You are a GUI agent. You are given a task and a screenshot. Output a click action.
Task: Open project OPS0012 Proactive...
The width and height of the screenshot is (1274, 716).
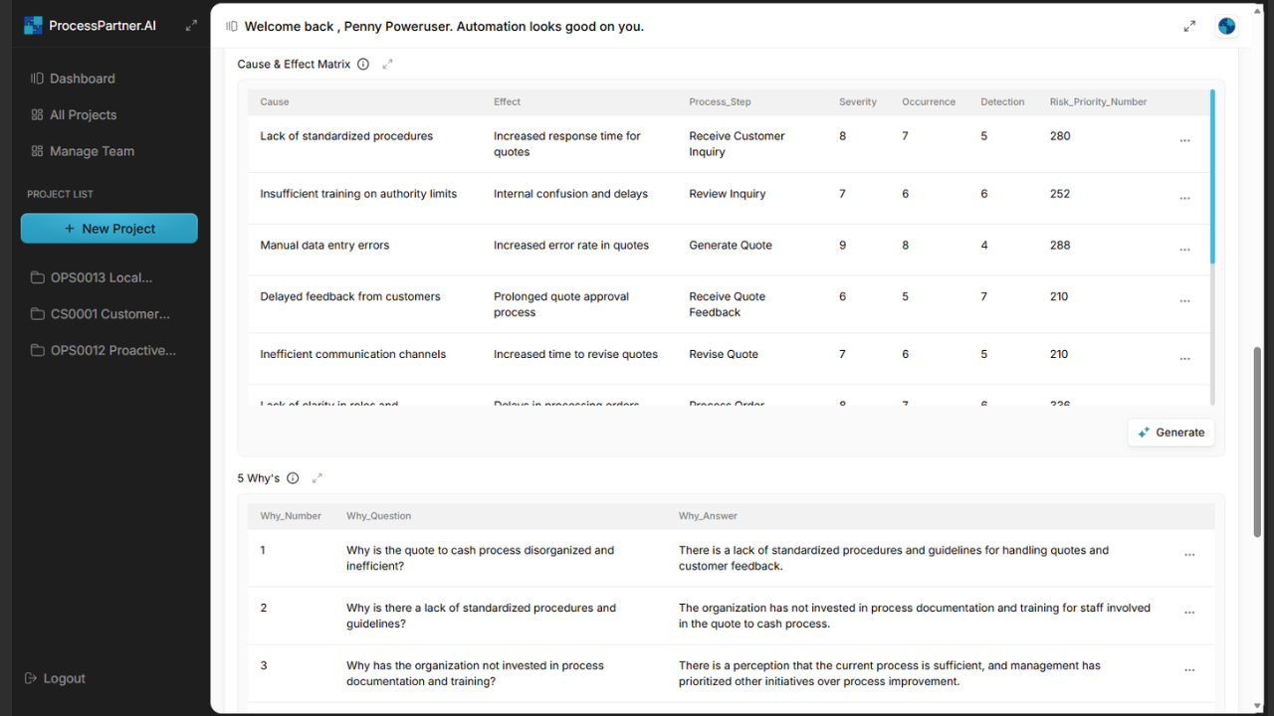113,350
